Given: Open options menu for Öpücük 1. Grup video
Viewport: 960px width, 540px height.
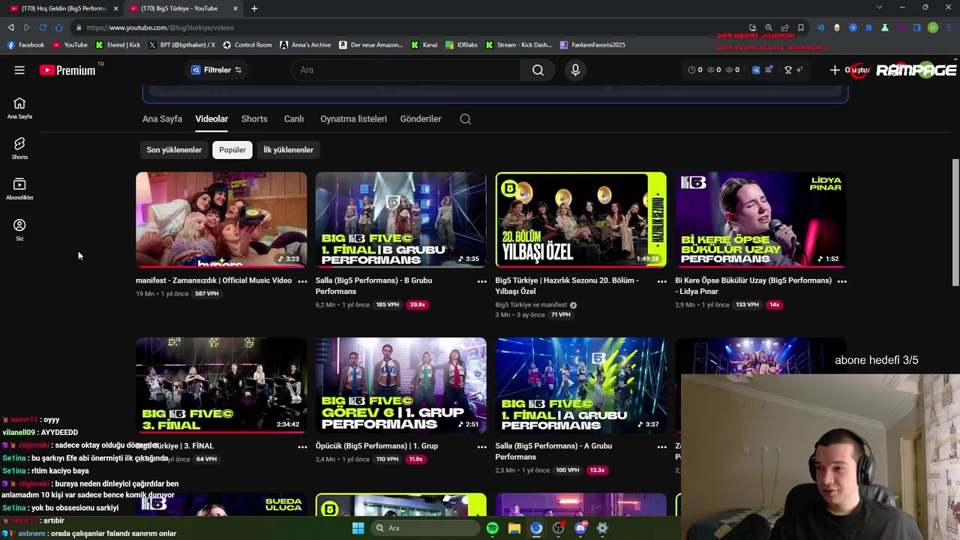Looking at the screenshot, I should click(481, 446).
